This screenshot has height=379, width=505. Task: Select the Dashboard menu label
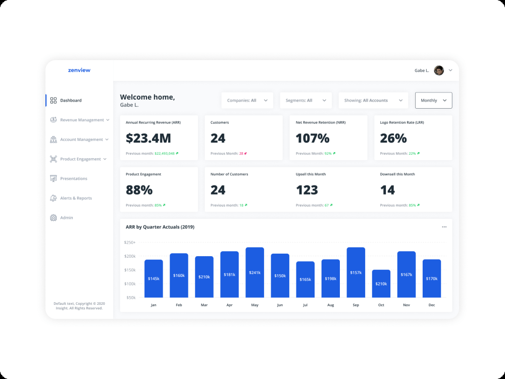(x=71, y=101)
